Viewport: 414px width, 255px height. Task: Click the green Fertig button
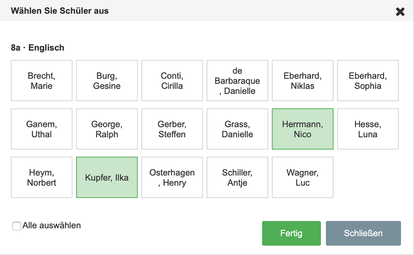(x=291, y=233)
